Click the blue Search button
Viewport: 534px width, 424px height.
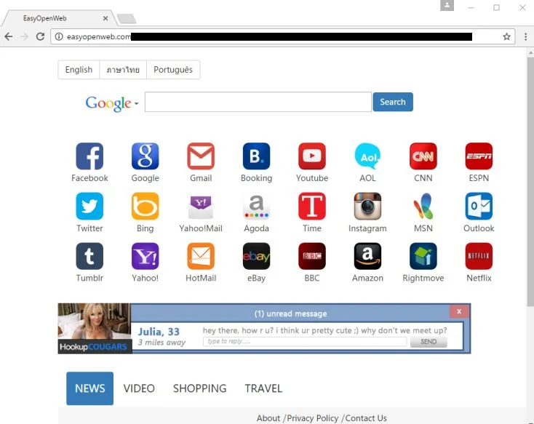pos(393,102)
